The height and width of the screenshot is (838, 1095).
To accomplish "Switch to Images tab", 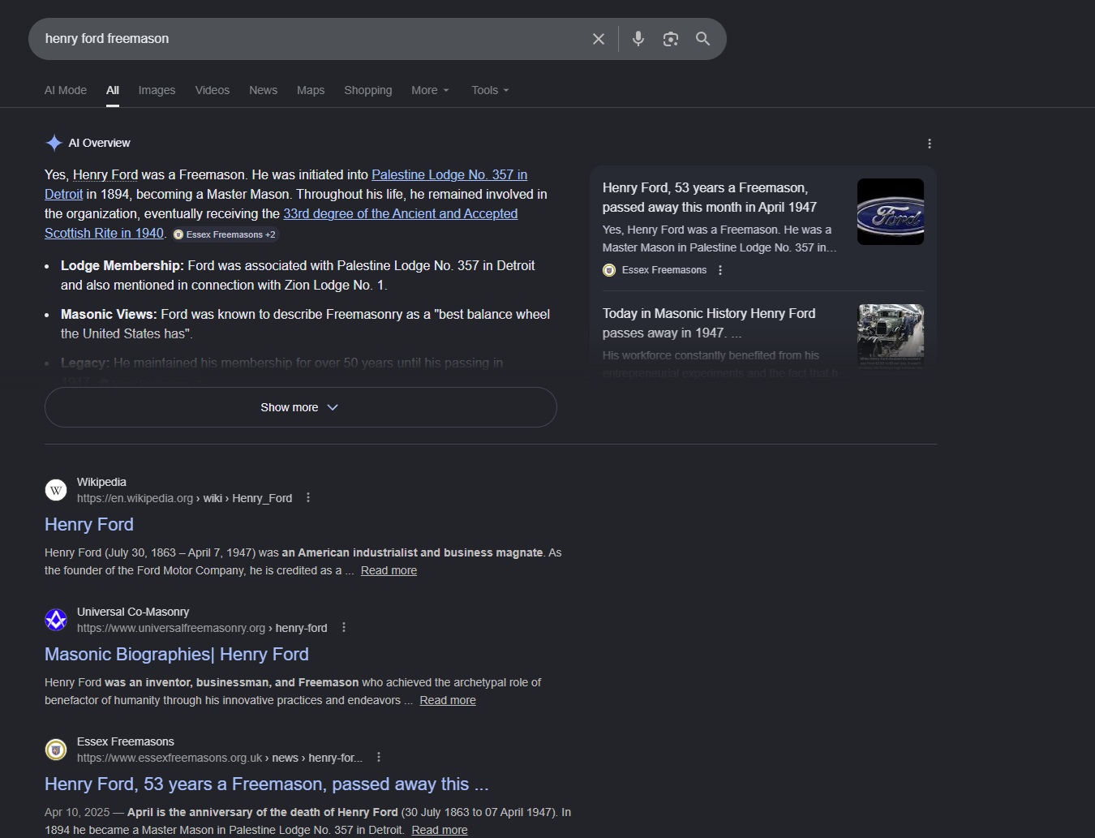I will coord(157,90).
